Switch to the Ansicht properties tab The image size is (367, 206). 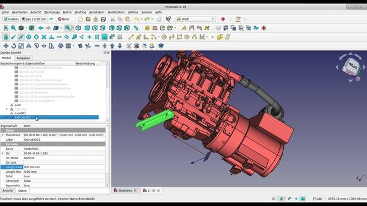[x=7, y=191]
